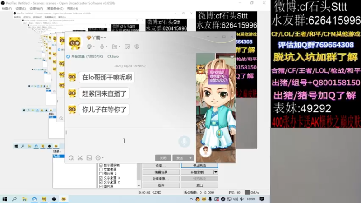The height and width of the screenshot is (203, 361).
Task: Click the CF.Solo channel link
Action: pyautogui.click(x=113, y=57)
